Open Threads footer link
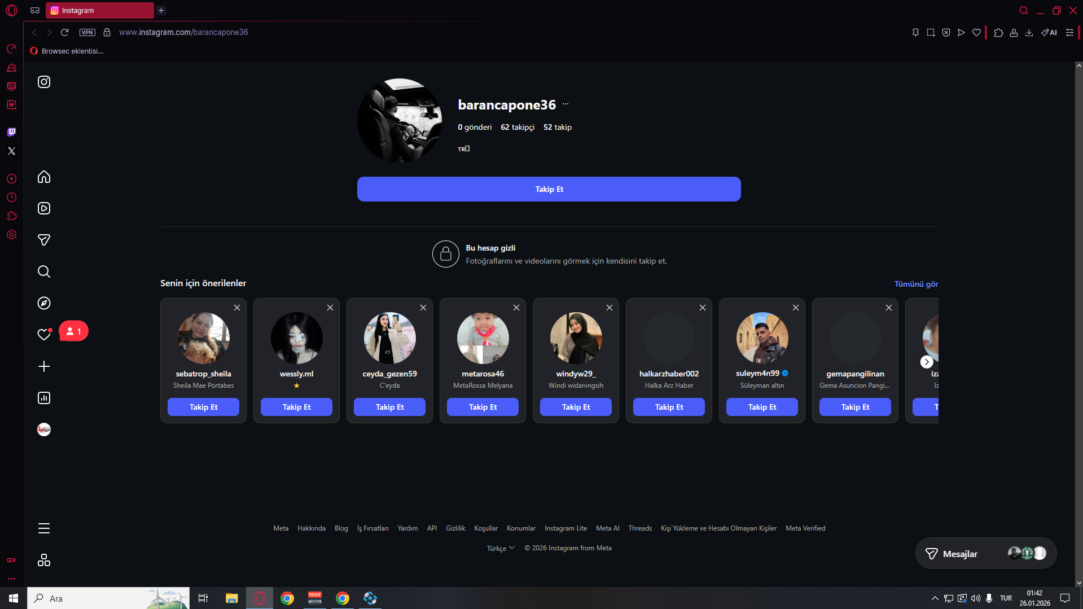1083x609 pixels. coord(640,528)
